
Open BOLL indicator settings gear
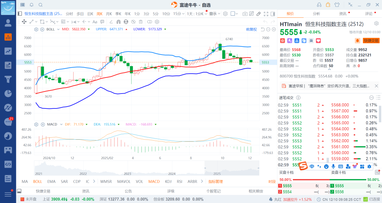pos(36,29)
